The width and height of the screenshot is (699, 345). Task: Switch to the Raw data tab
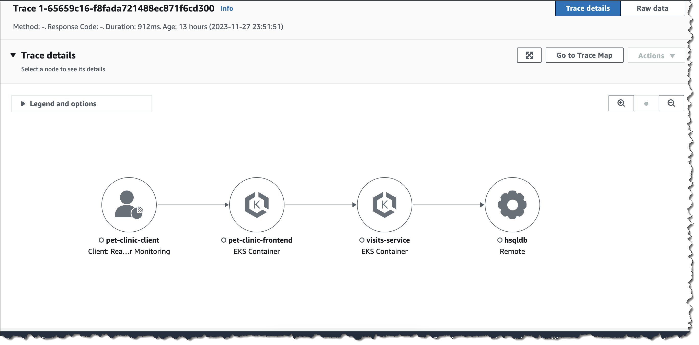652,8
